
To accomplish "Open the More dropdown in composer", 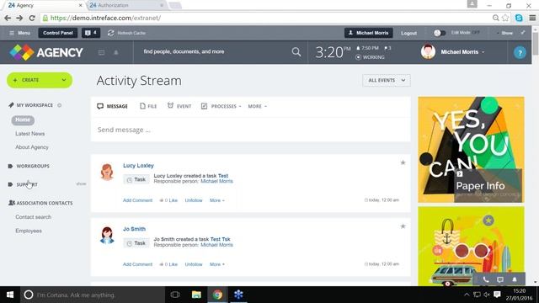I will [x=257, y=106].
